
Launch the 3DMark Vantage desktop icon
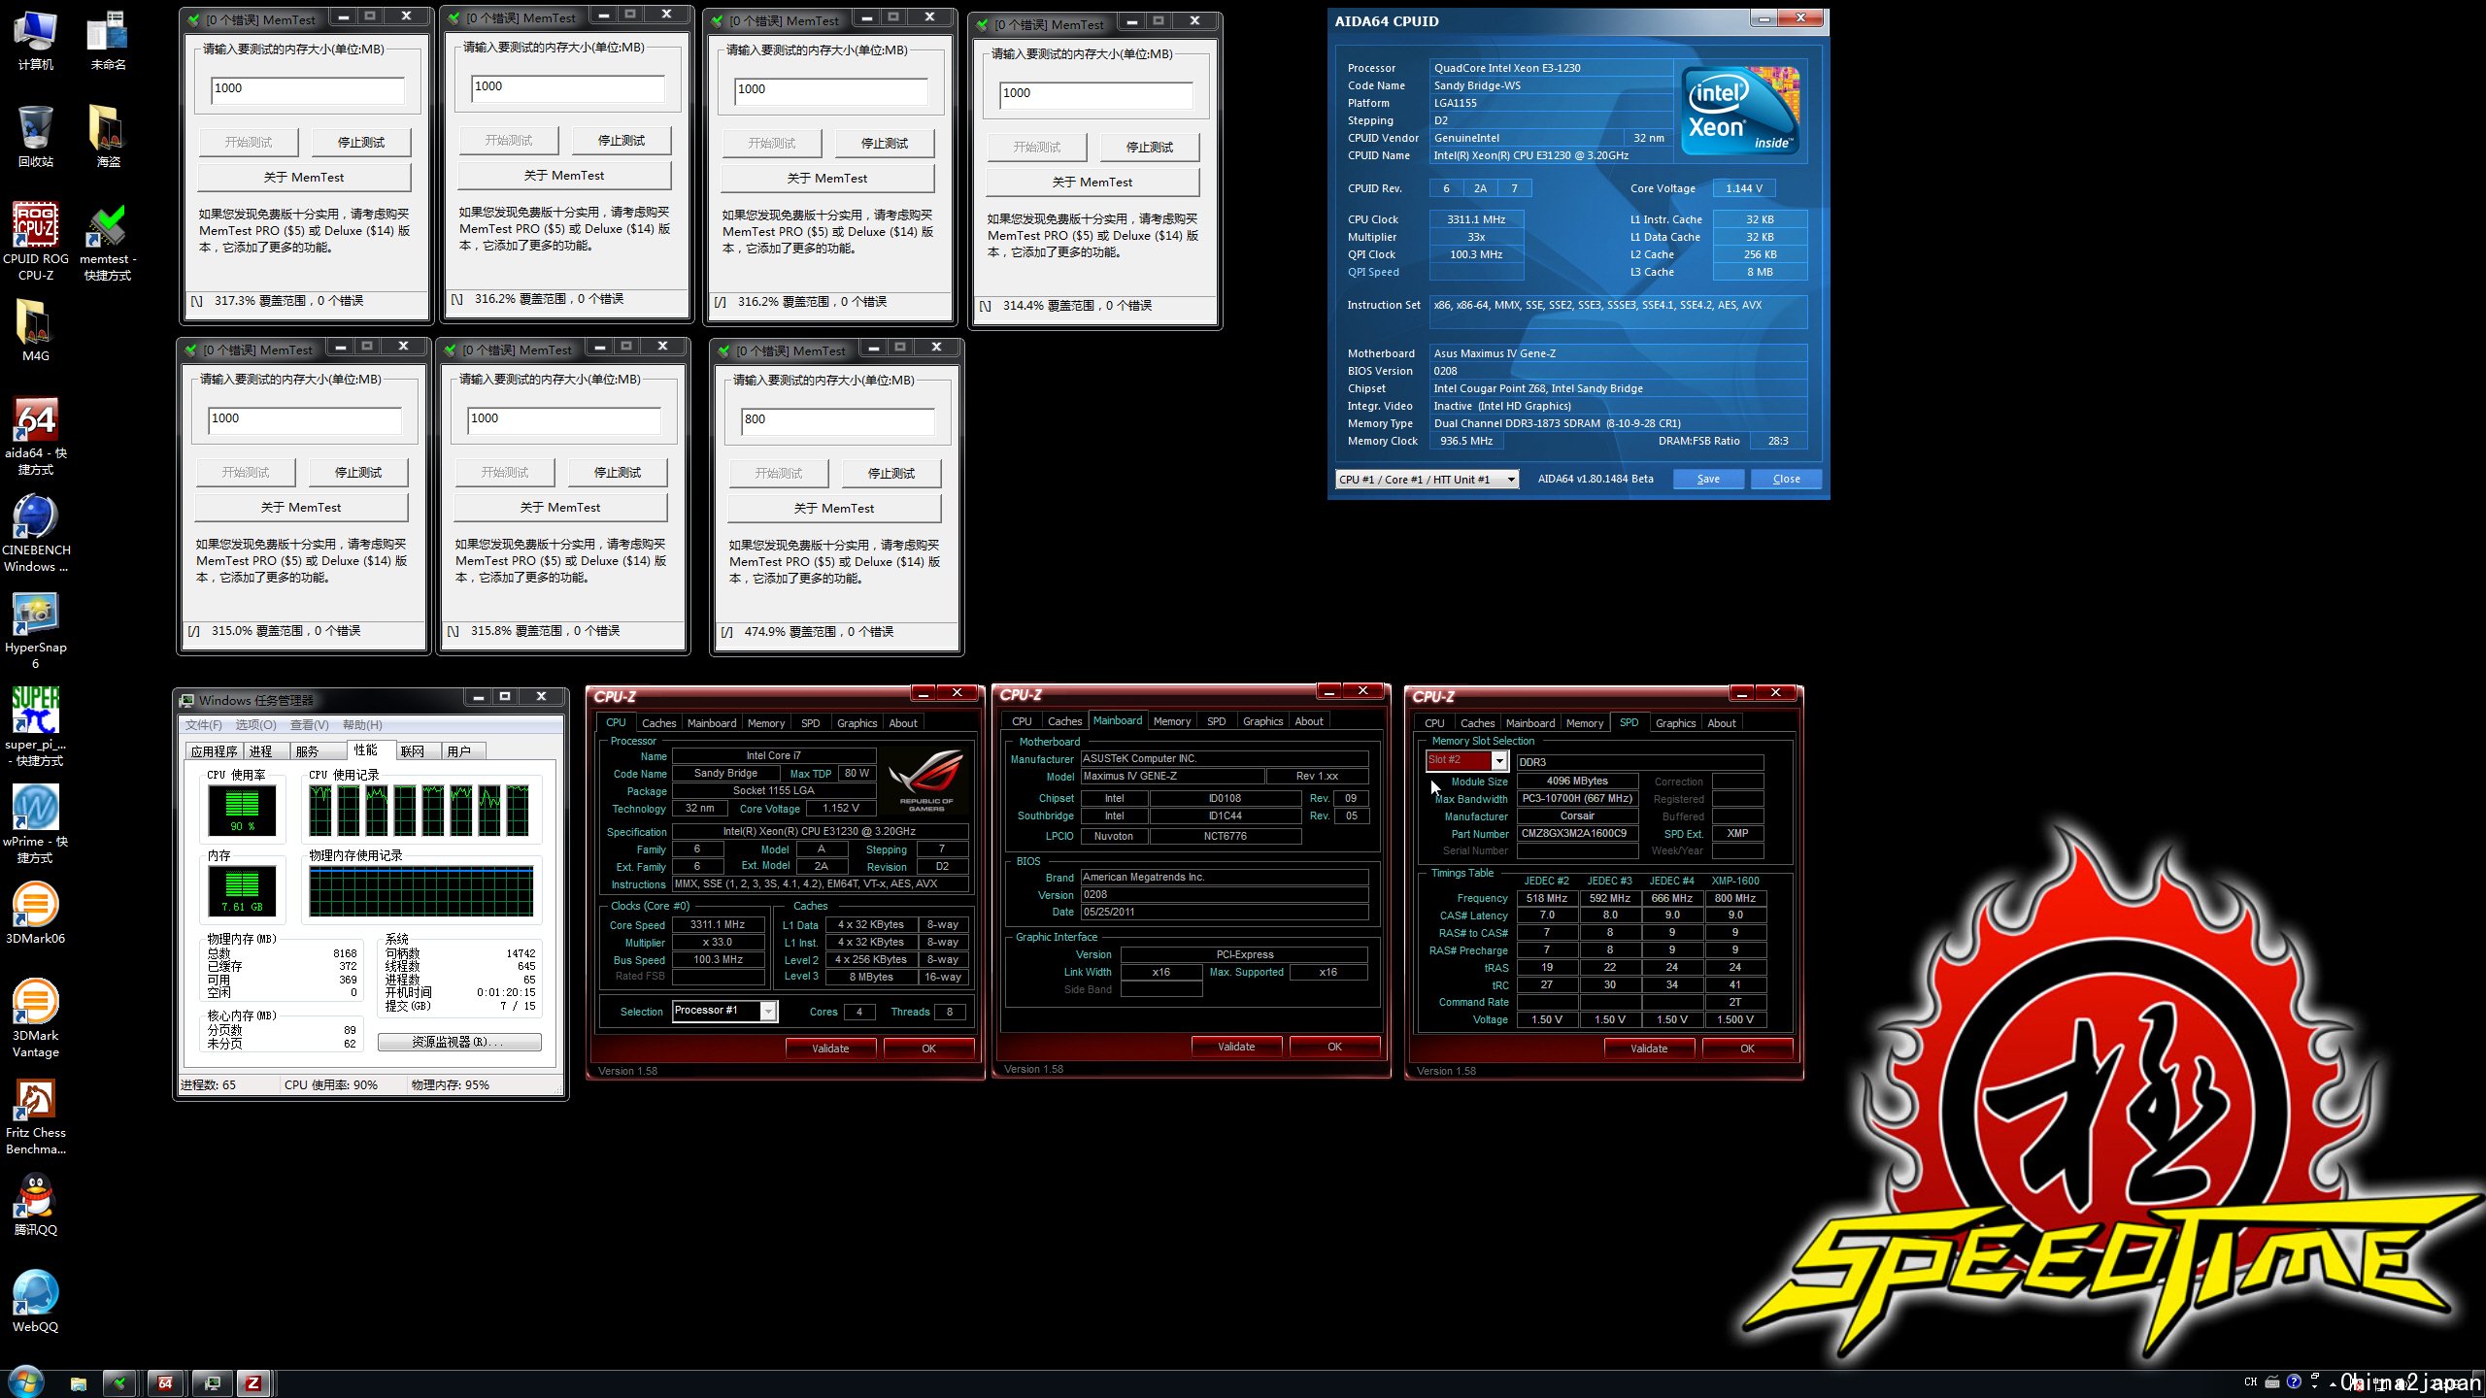coord(36,1017)
